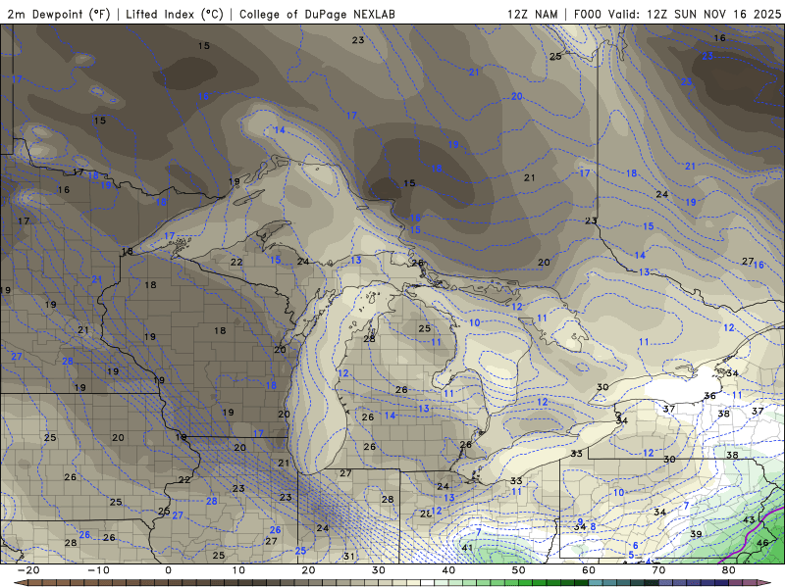Click the -20 label on the color scale

coord(28,570)
